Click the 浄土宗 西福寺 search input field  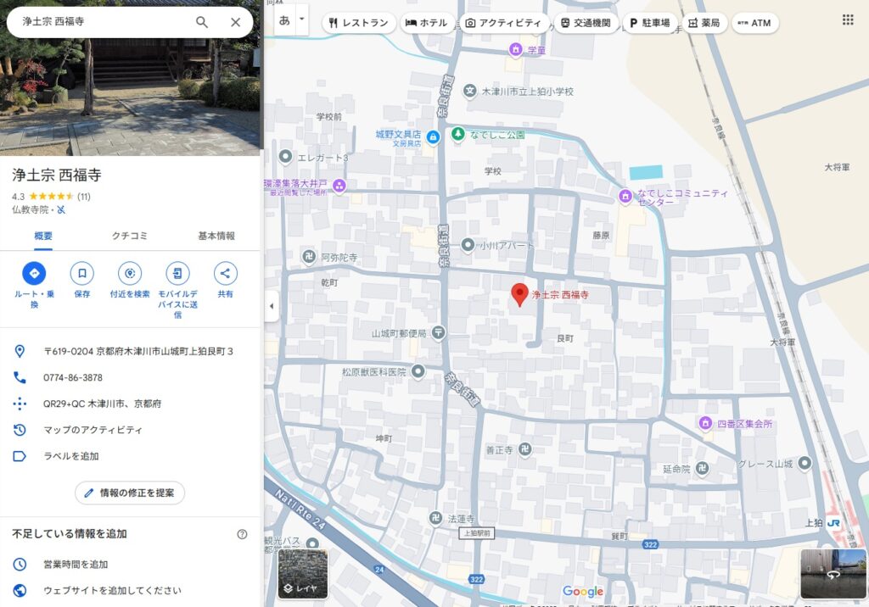(x=104, y=21)
